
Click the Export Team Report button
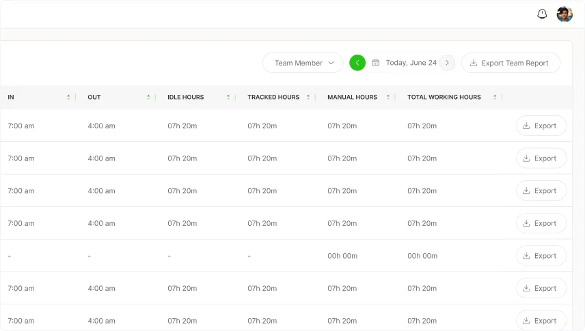point(511,63)
